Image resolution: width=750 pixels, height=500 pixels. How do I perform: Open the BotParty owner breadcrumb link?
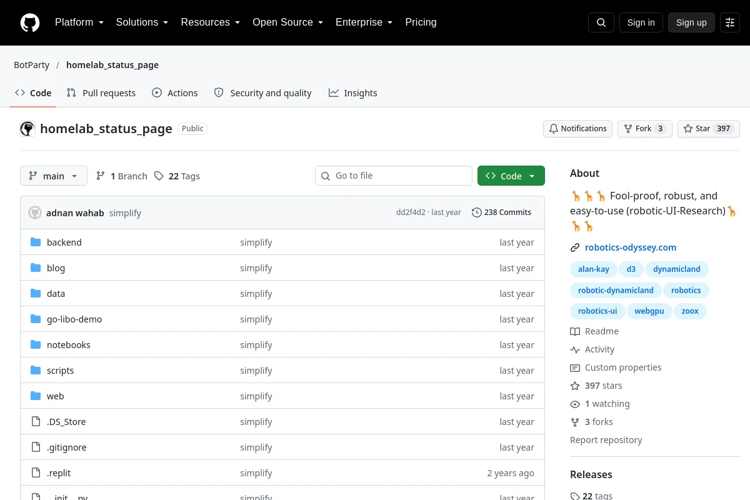(x=32, y=65)
